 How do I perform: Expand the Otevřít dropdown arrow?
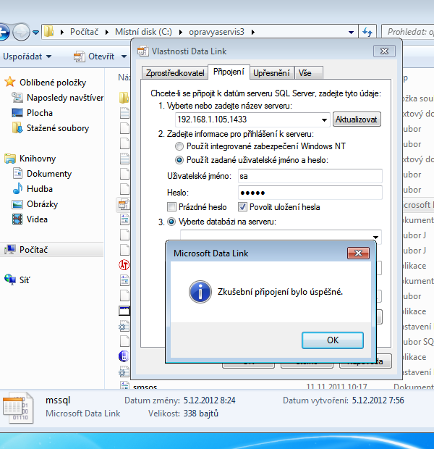124,56
